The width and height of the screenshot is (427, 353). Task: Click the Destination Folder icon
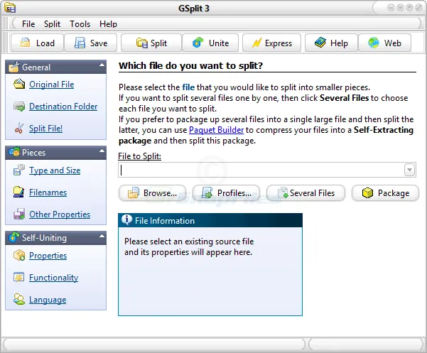coord(19,106)
